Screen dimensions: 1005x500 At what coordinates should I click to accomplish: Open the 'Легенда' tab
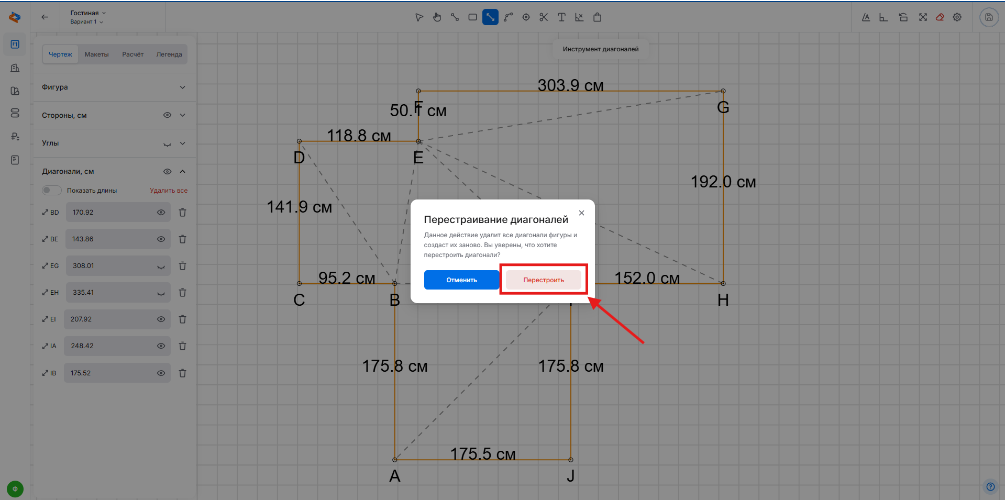(x=169, y=54)
